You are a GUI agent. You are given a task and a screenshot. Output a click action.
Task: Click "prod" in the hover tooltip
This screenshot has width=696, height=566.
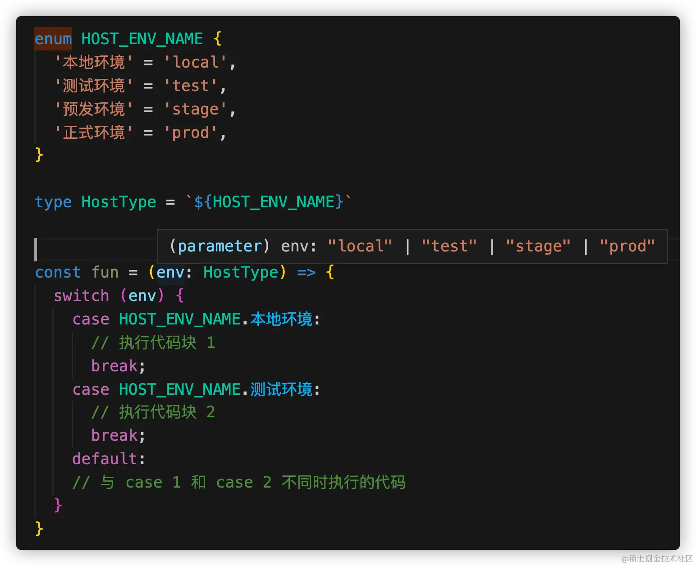point(627,246)
